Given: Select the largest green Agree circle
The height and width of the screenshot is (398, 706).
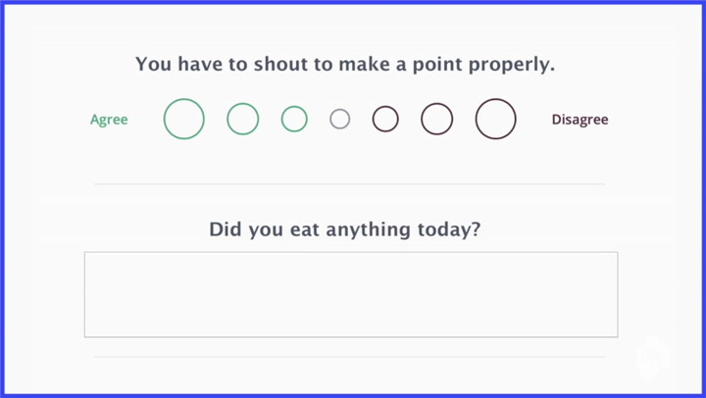Looking at the screenshot, I should click(184, 120).
